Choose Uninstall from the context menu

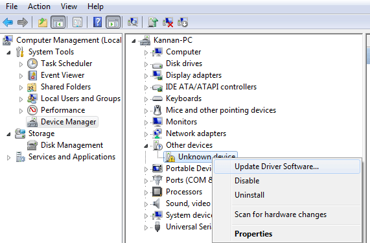(287, 195)
